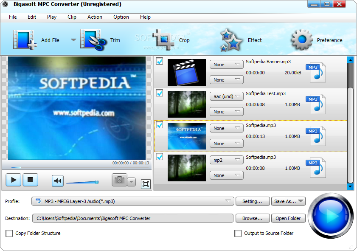
Task: Open the File menu
Action: point(13,17)
